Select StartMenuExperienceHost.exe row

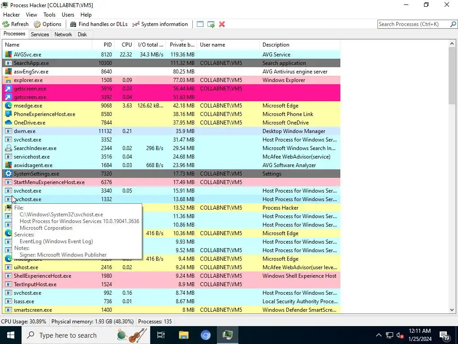point(171,182)
